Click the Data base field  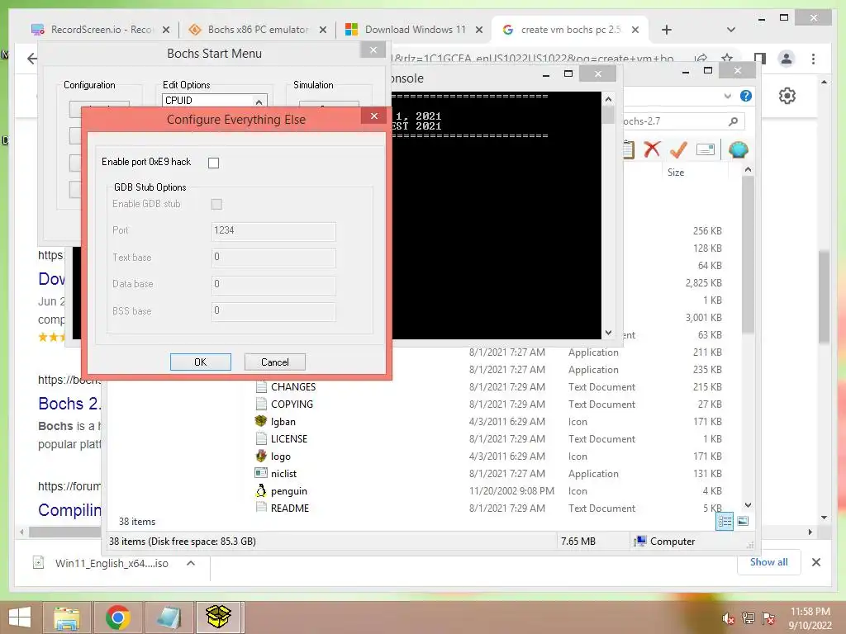point(273,284)
